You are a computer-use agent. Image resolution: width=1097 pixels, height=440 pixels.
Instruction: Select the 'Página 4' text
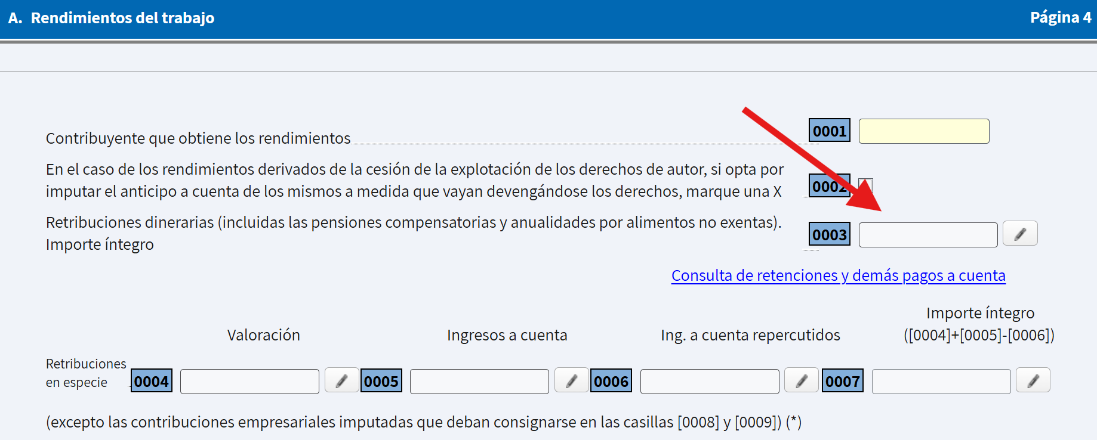coord(1061,17)
